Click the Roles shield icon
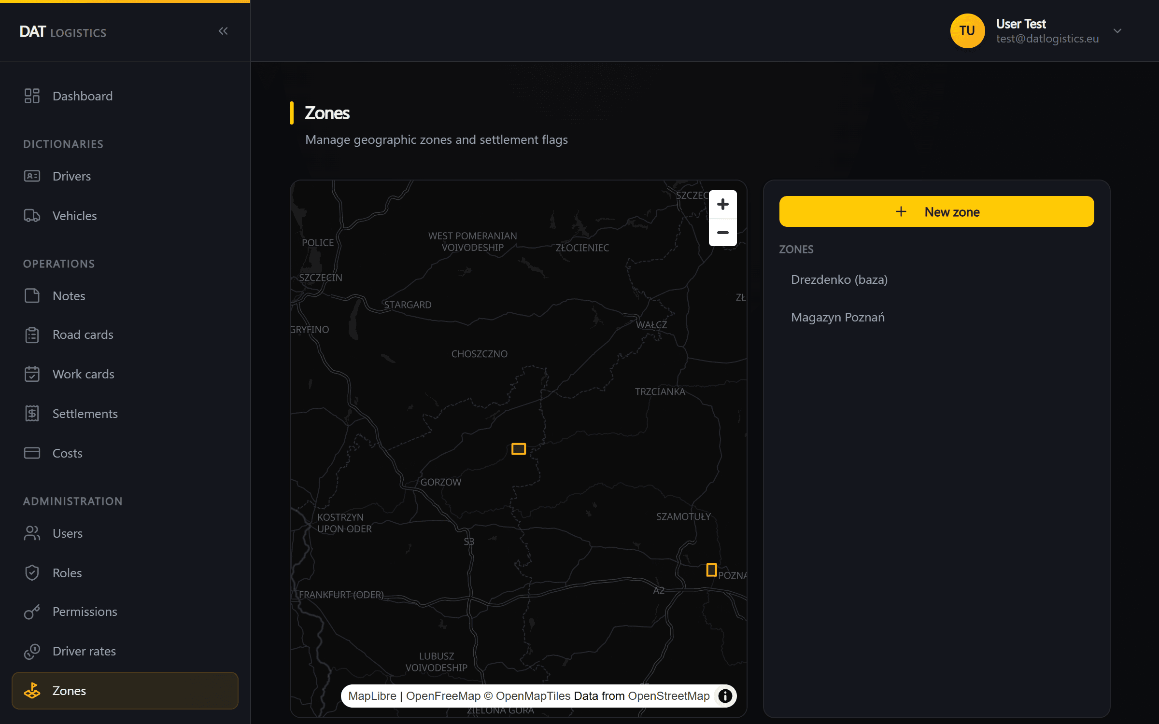Screen dimensions: 1159x724 tap(32, 572)
